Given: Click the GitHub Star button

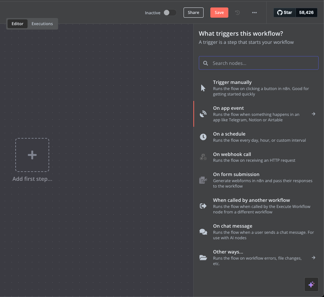Looking at the screenshot, I should coord(285,13).
